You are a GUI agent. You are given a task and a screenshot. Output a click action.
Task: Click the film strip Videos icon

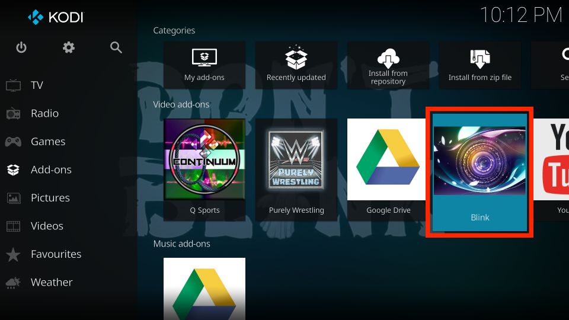pos(14,226)
